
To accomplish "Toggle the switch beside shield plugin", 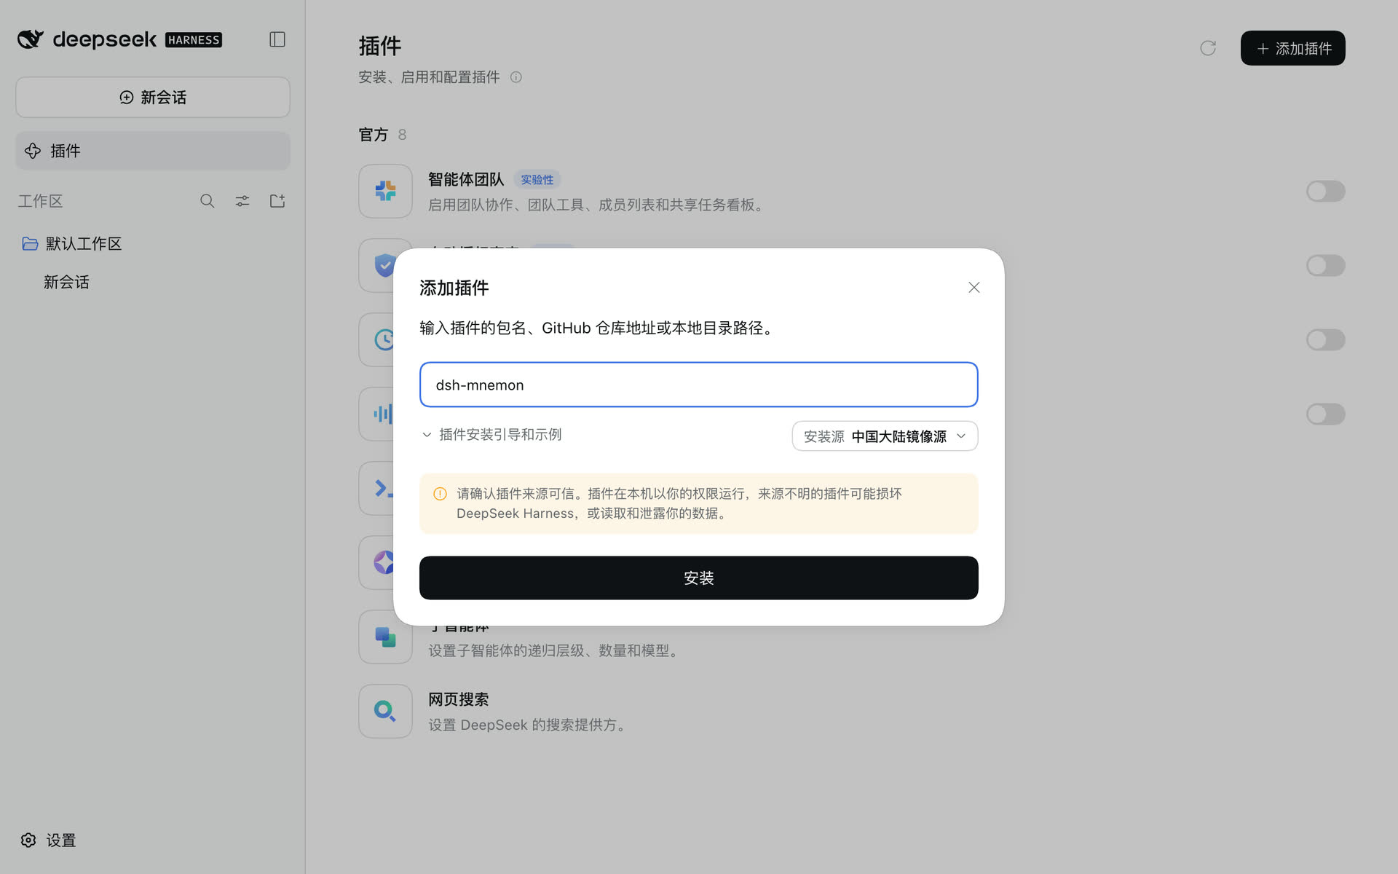I will [x=1325, y=266].
